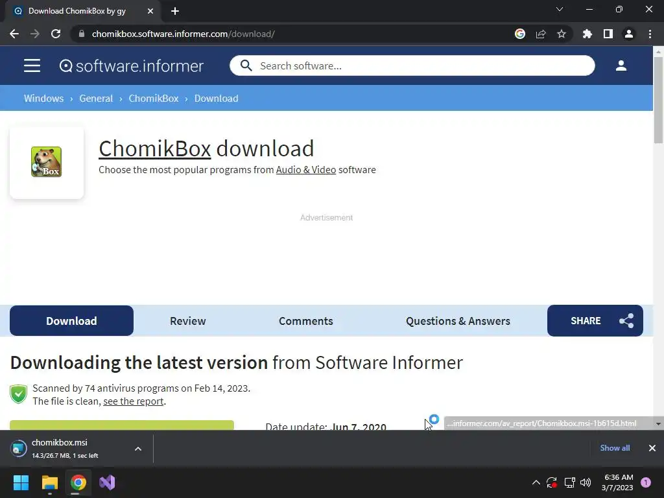Screen dimensions: 664x498
Task: Open the ChomikBox title link
Action: click(154, 148)
